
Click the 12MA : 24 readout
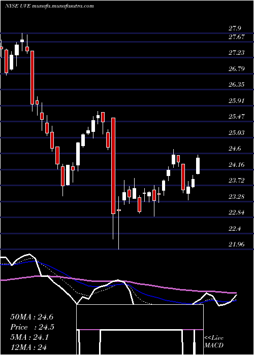28,347
